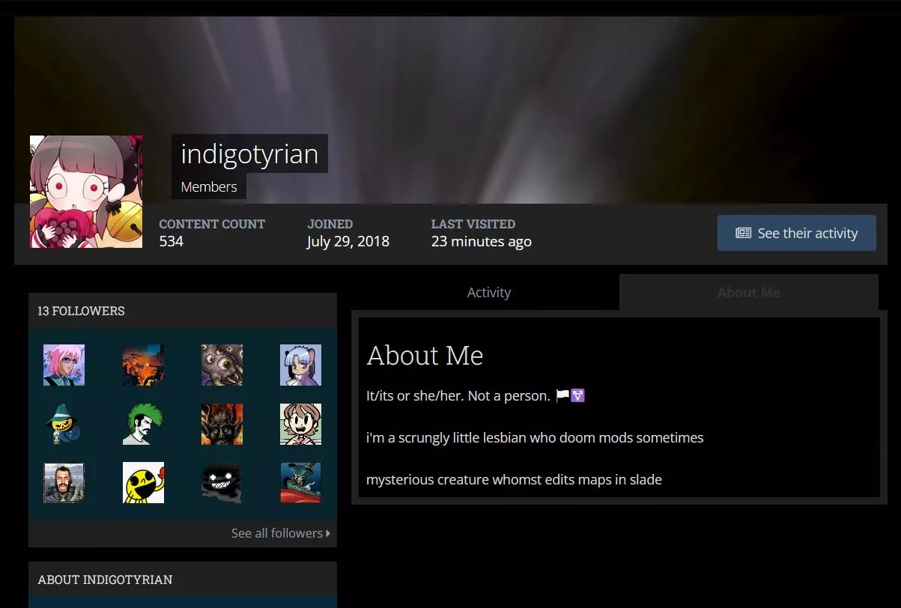Open the red demon face follower avatar

coord(222,424)
